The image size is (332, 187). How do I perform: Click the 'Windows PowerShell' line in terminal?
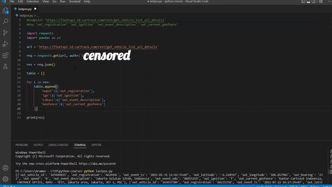[31, 152]
